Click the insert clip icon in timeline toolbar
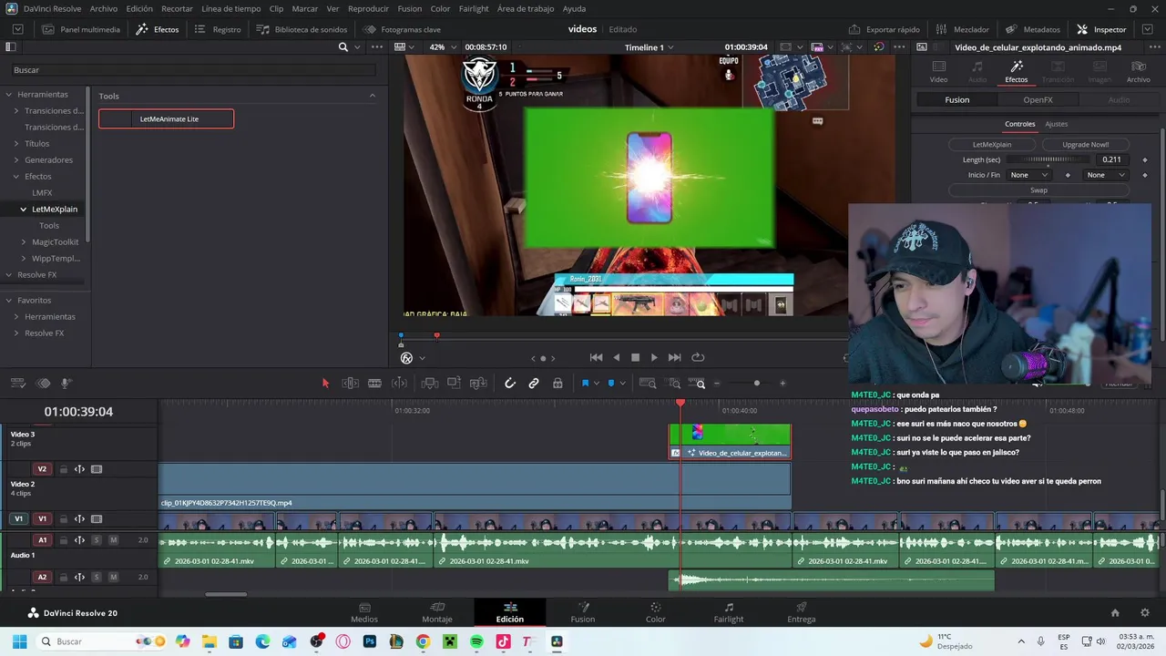The width and height of the screenshot is (1166, 656). (430, 384)
